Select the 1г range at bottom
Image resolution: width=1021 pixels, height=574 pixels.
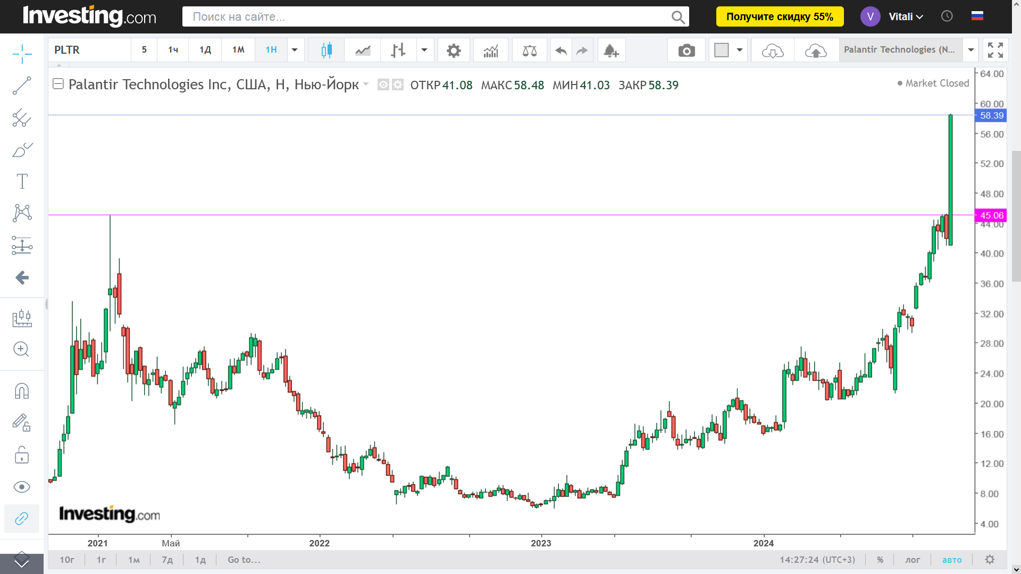coord(101,560)
